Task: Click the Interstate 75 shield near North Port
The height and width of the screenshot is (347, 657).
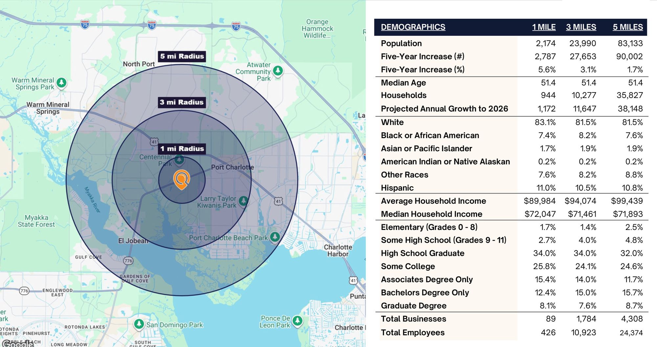Action: 151,25
